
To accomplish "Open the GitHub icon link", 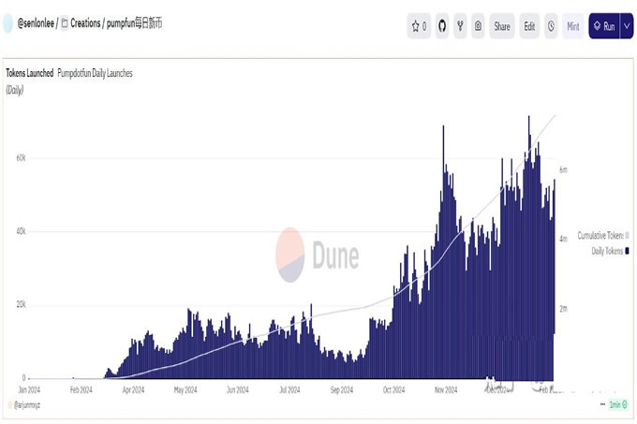I will [x=442, y=26].
